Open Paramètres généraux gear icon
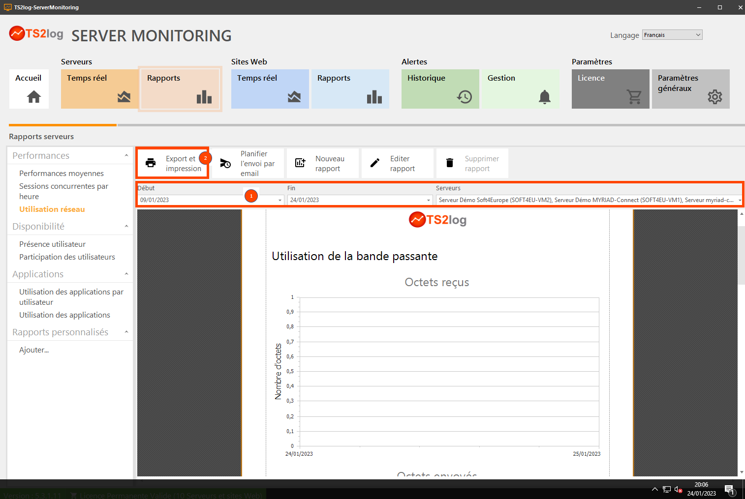This screenshot has width=745, height=499. pyautogui.click(x=714, y=97)
